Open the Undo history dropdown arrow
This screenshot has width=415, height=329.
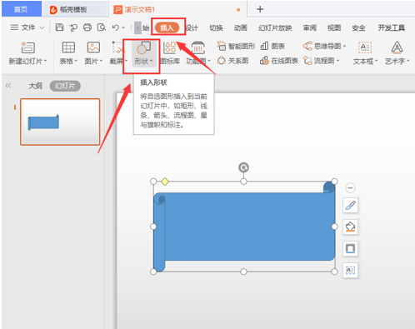[x=123, y=27]
